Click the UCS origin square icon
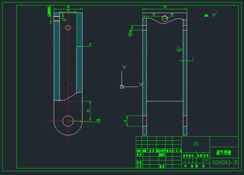 [122, 87]
